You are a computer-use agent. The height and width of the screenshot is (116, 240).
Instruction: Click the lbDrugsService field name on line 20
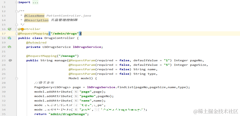[x=87, y=47]
